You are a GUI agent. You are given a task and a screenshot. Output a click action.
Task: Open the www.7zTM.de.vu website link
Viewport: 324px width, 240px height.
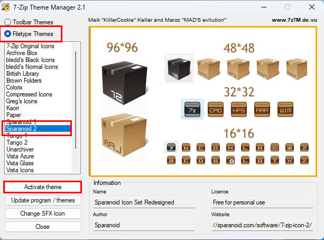[x=294, y=20]
